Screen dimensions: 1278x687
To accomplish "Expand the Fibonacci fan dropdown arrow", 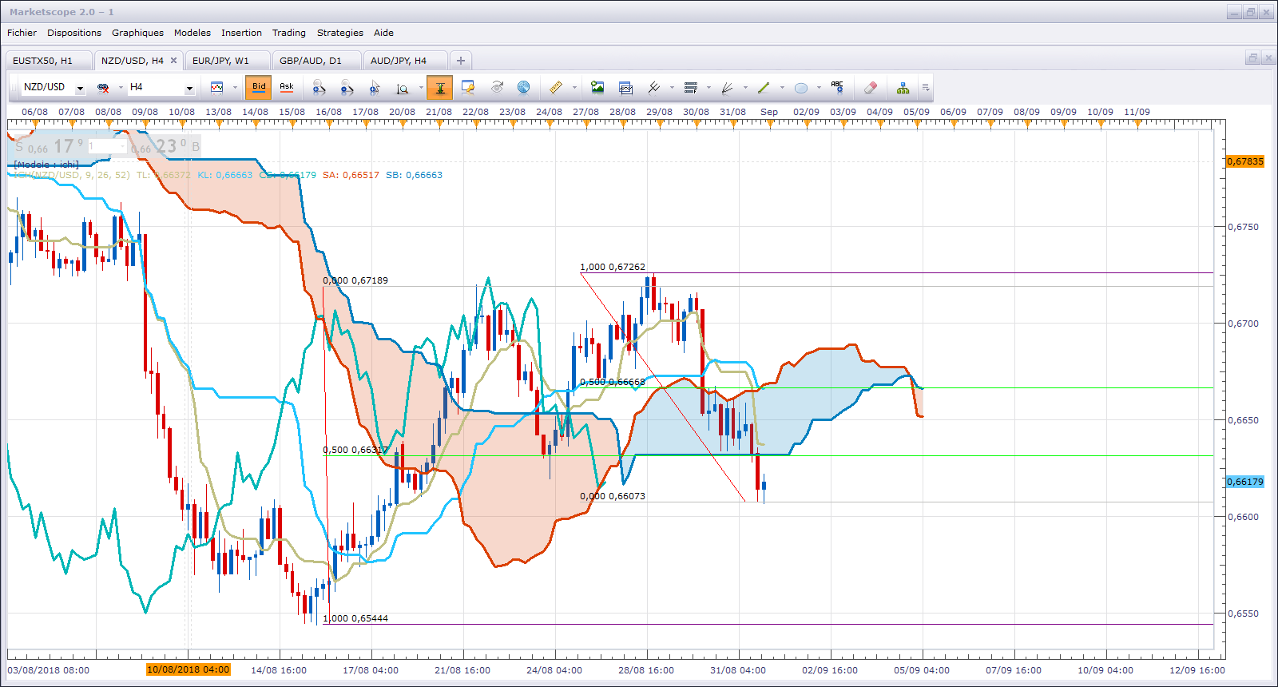I will click(x=745, y=88).
